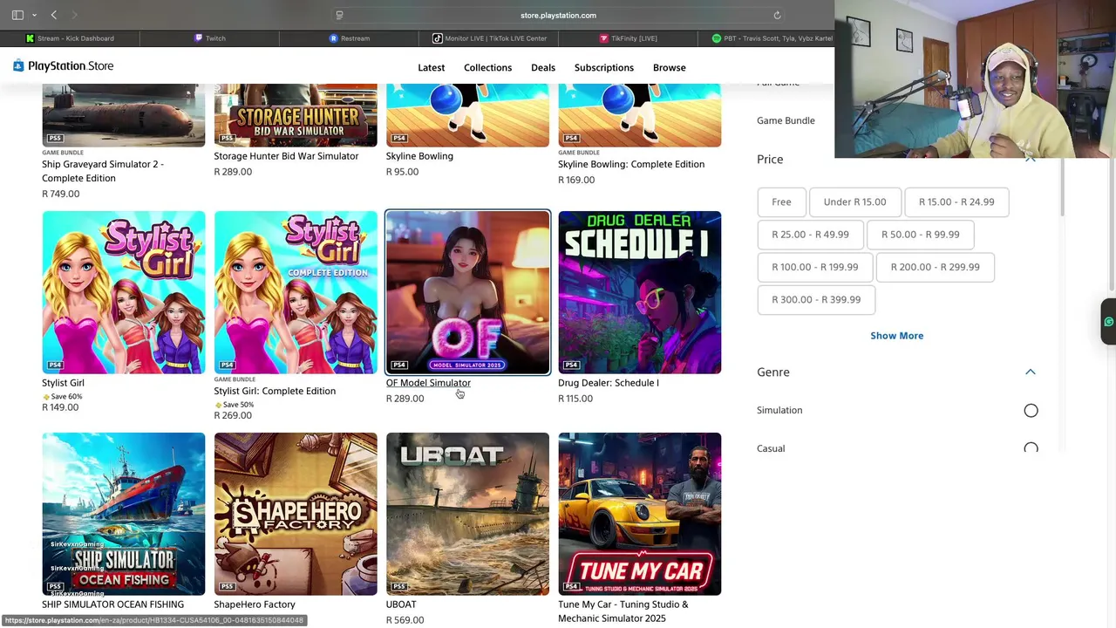Switch to the Restream tab
The width and height of the screenshot is (1116, 628).
349,38
